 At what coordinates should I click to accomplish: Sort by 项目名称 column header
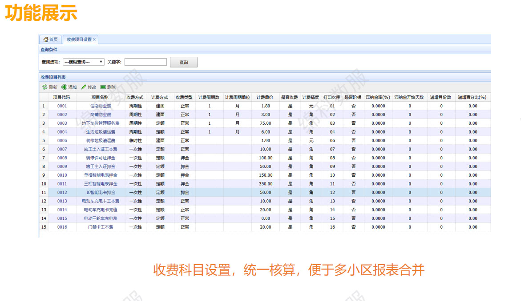coord(100,98)
